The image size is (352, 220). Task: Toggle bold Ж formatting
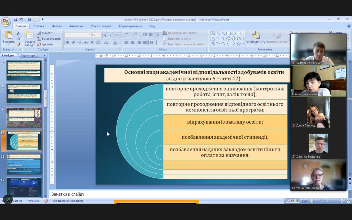[67, 42]
